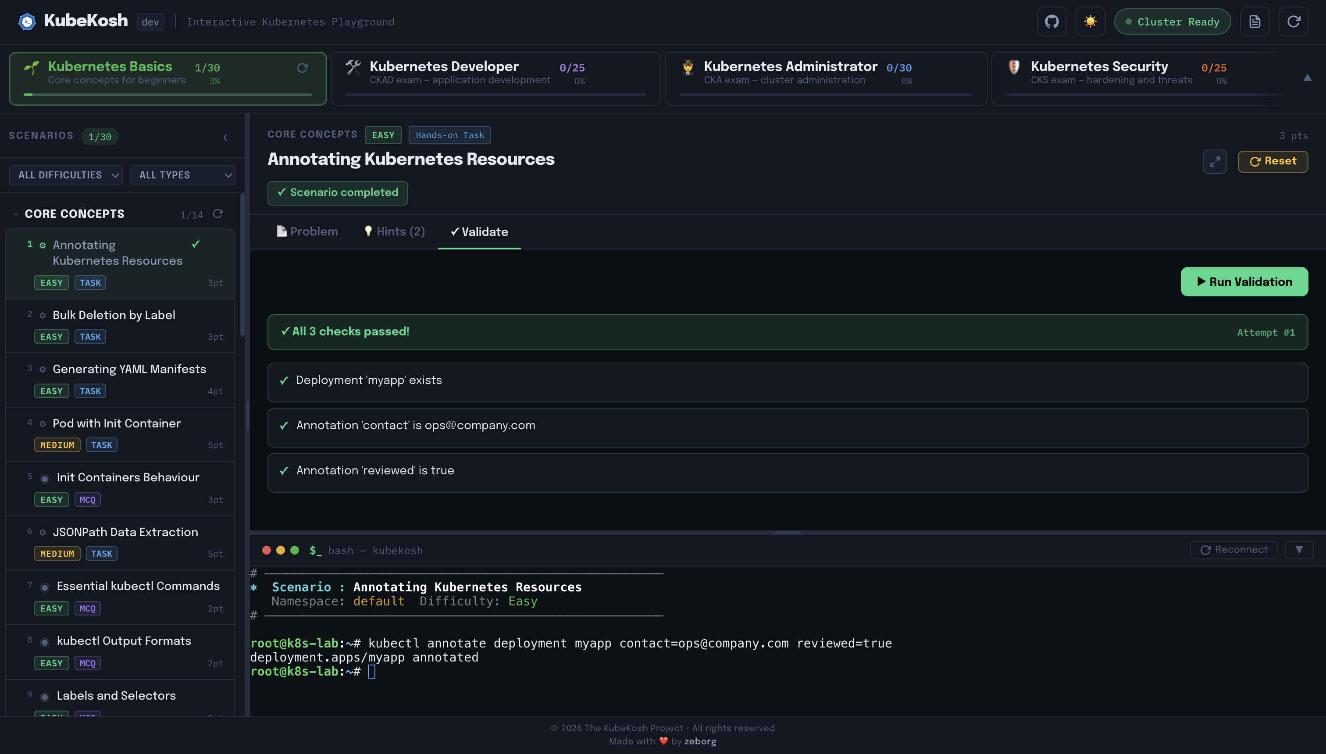Switch to the Validate tab
1326x754 pixels.
(x=479, y=232)
